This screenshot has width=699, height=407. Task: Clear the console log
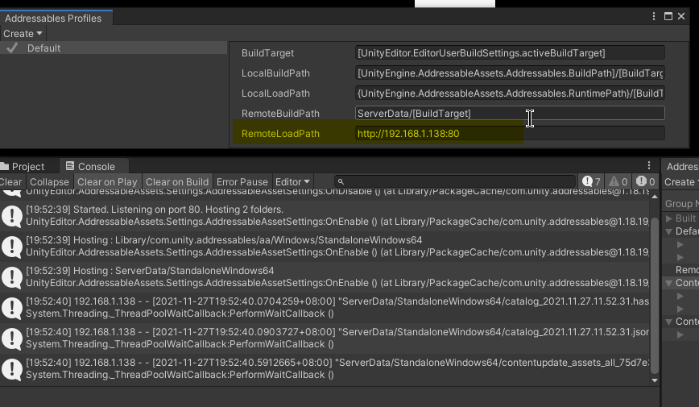(11, 181)
